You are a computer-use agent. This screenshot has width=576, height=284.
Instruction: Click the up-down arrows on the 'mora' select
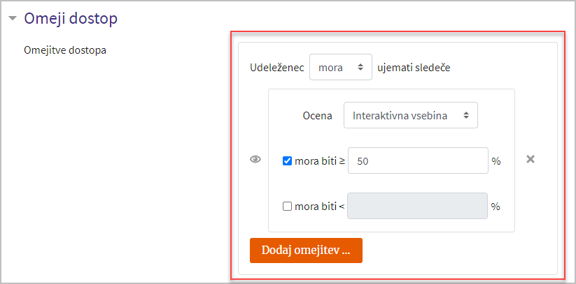[360, 67]
